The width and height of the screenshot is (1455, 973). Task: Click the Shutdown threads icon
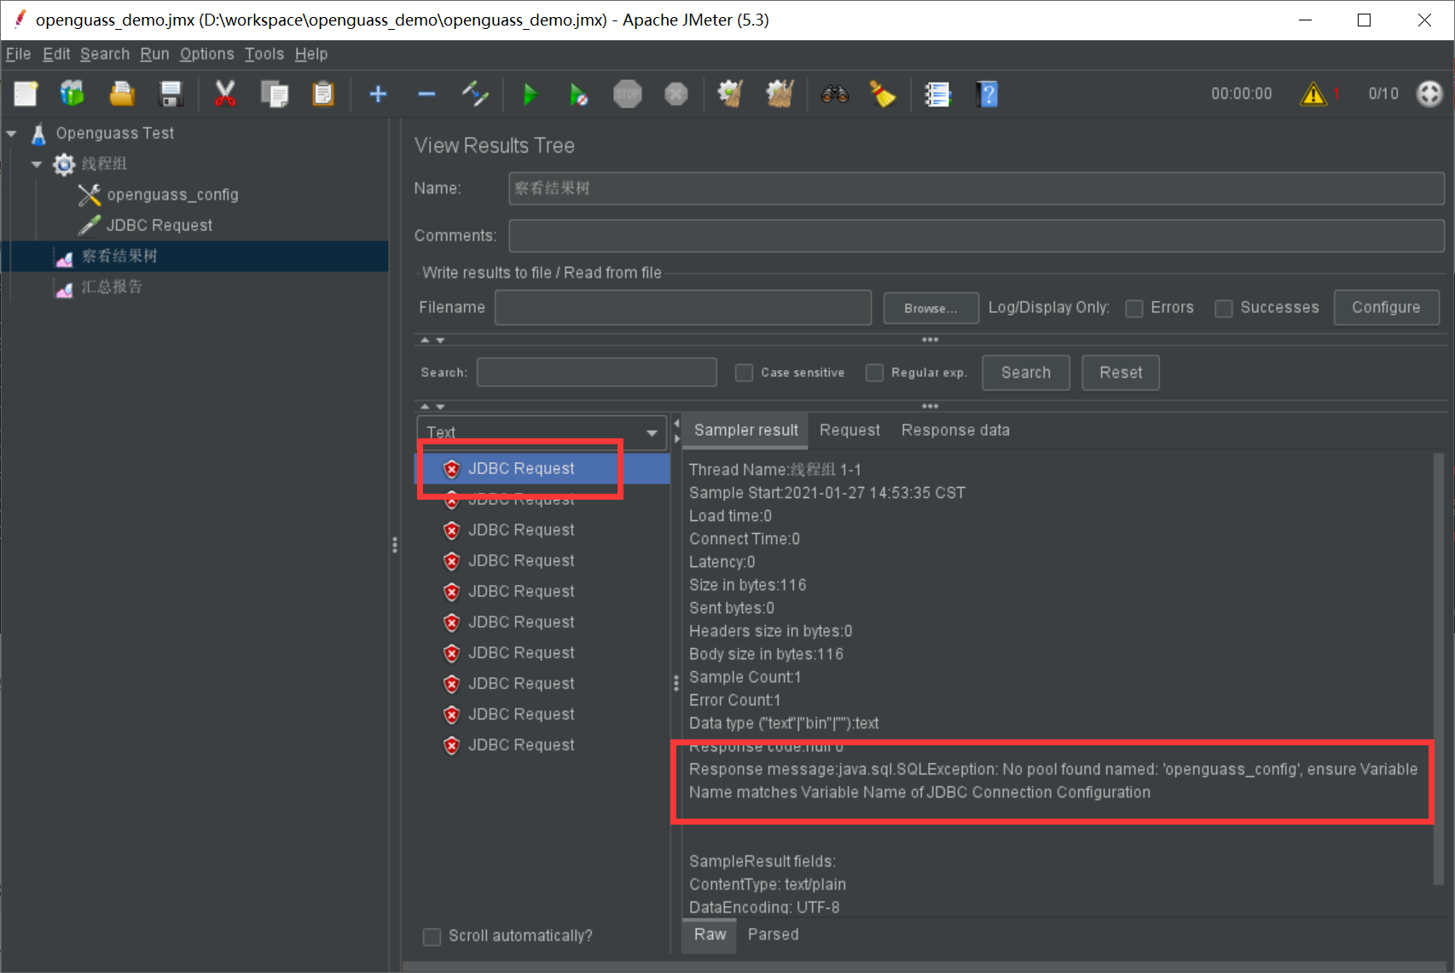[x=676, y=94]
